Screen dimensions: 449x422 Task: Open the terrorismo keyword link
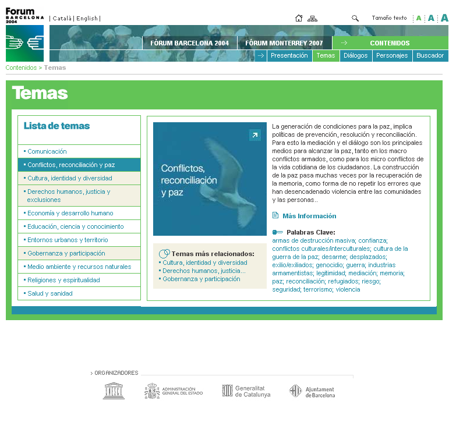tap(317, 289)
